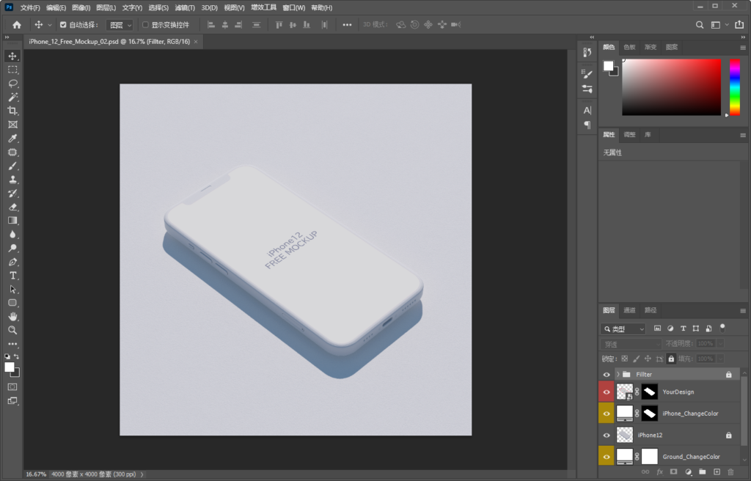Select the Zoom tool
This screenshot has width=751, height=481.
point(12,330)
